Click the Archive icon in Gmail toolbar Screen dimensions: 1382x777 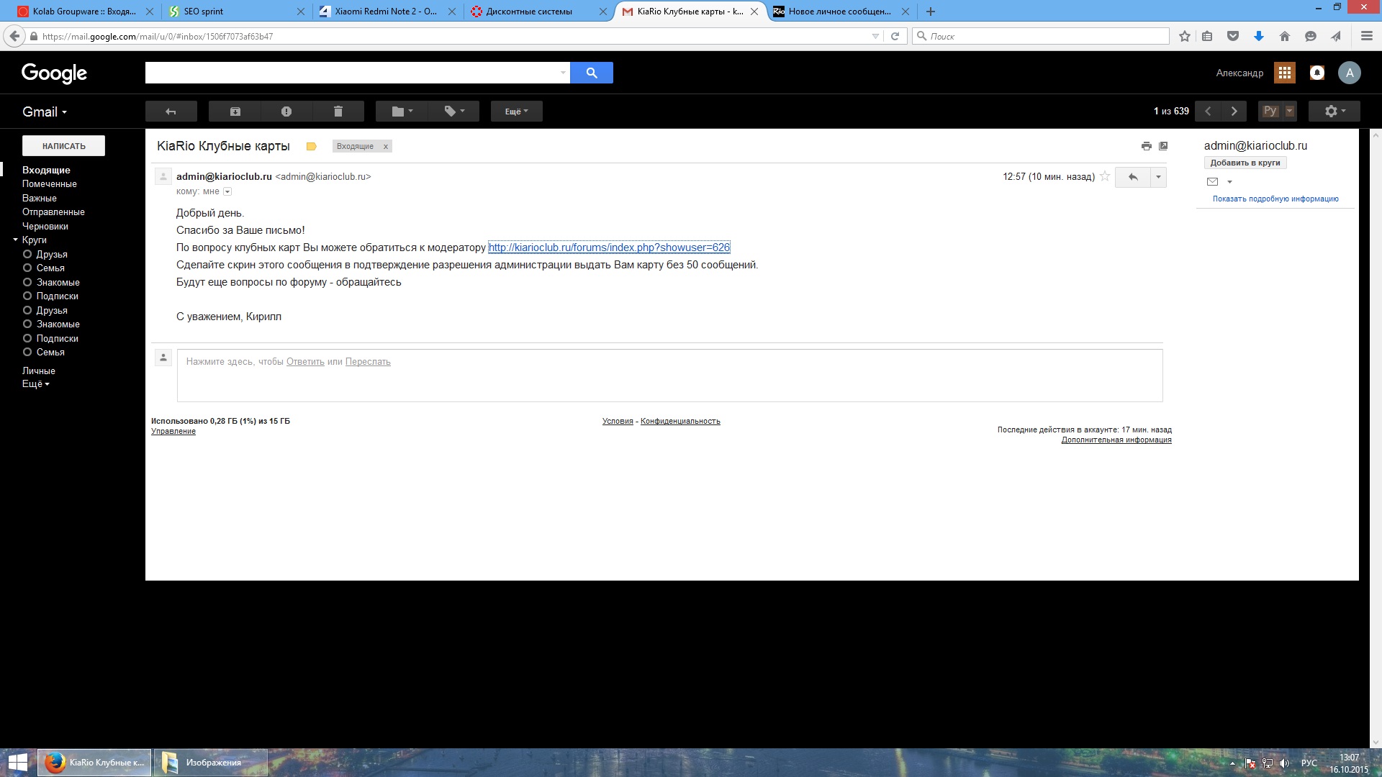coord(235,112)
